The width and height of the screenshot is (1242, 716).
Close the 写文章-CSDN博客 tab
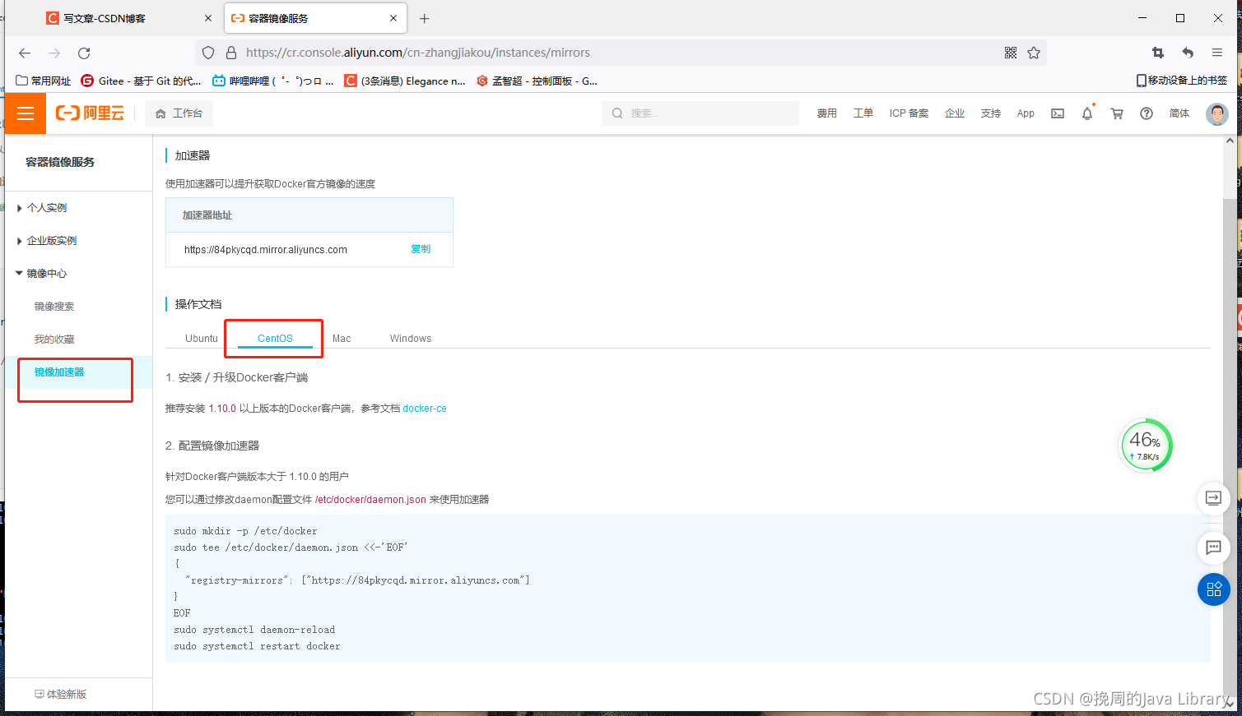click(x=208, y=18)
